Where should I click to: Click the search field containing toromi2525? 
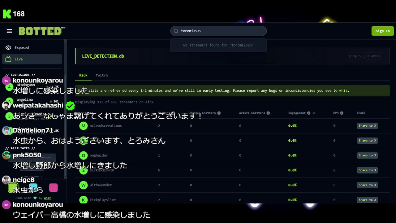[218, 31]
